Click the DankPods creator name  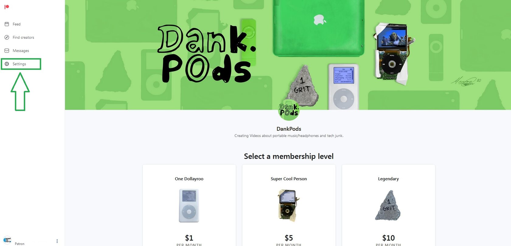[x=289, y=129]
